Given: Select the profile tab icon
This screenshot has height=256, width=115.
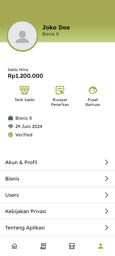Looking at the screenshot, I should 101,246.
